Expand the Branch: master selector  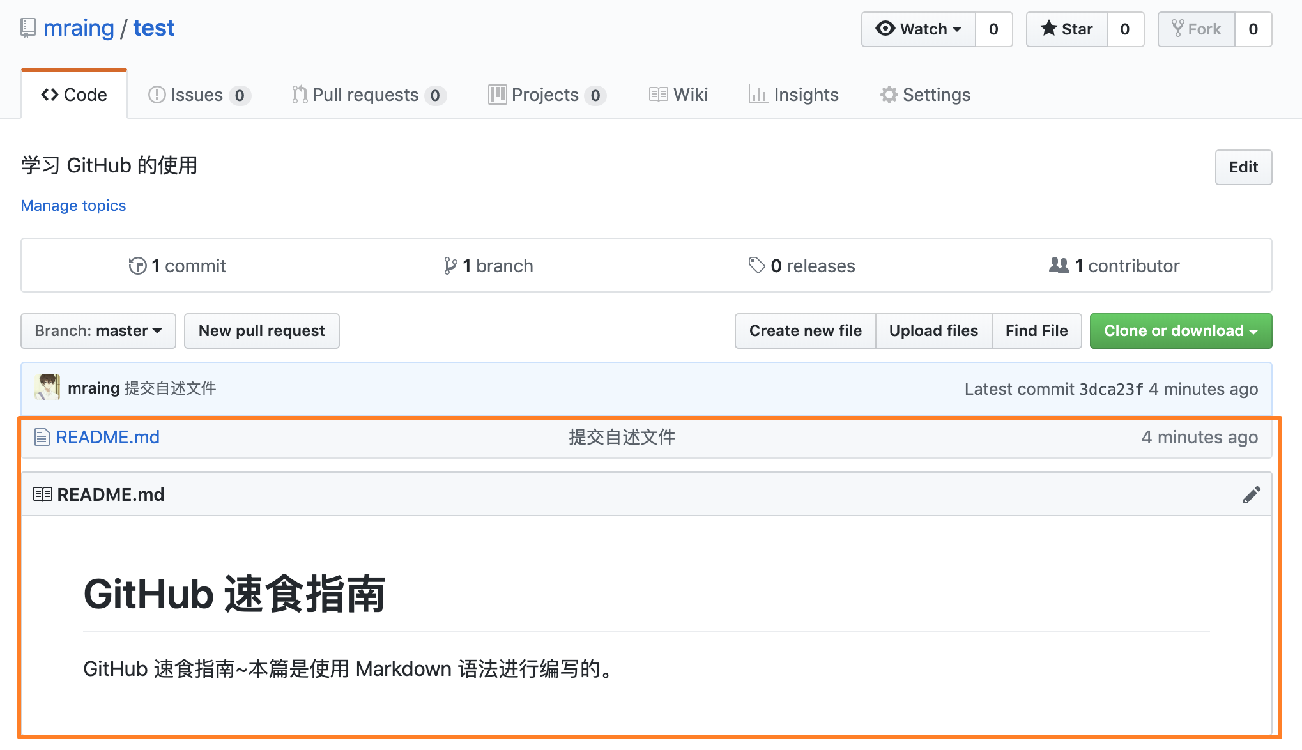tap(98, 331)
